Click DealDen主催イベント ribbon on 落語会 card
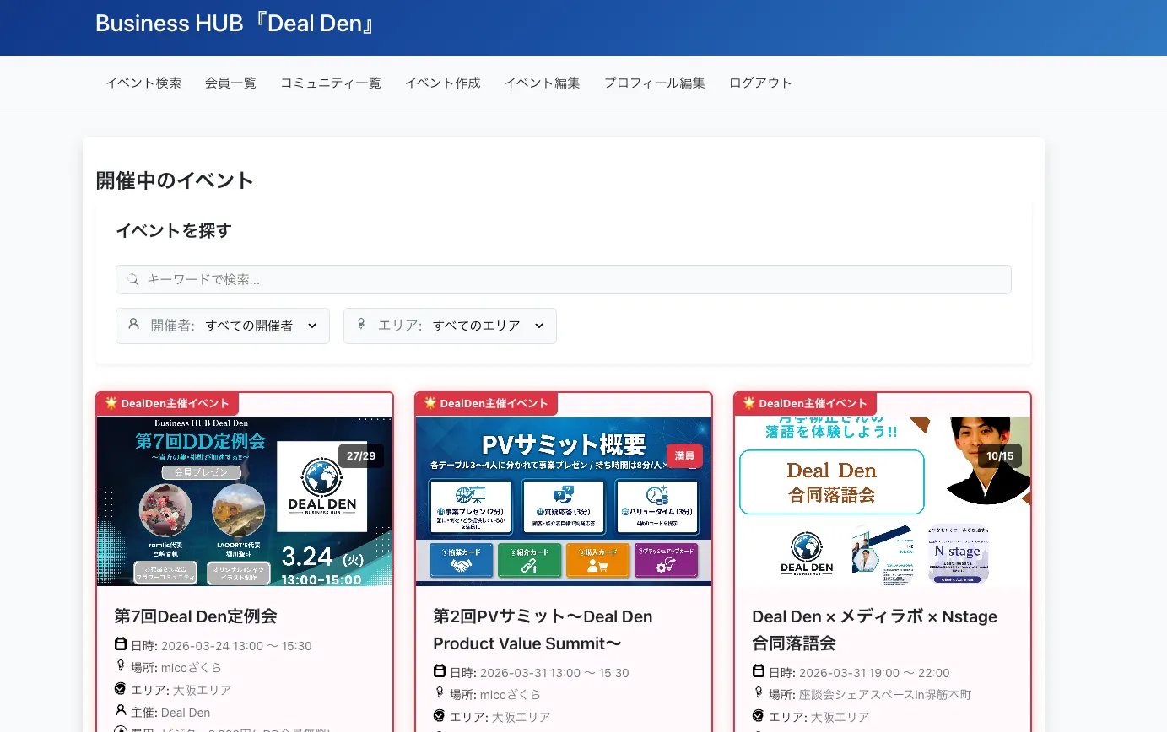 tap(806, 404)
